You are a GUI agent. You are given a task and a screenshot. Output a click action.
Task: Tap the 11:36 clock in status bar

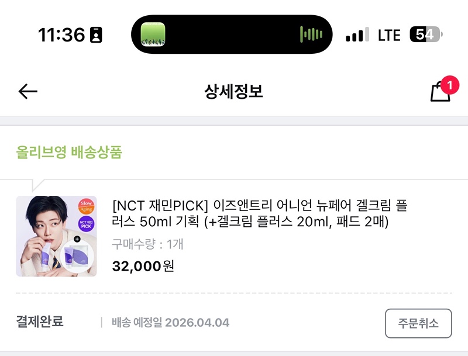point(61,35)
